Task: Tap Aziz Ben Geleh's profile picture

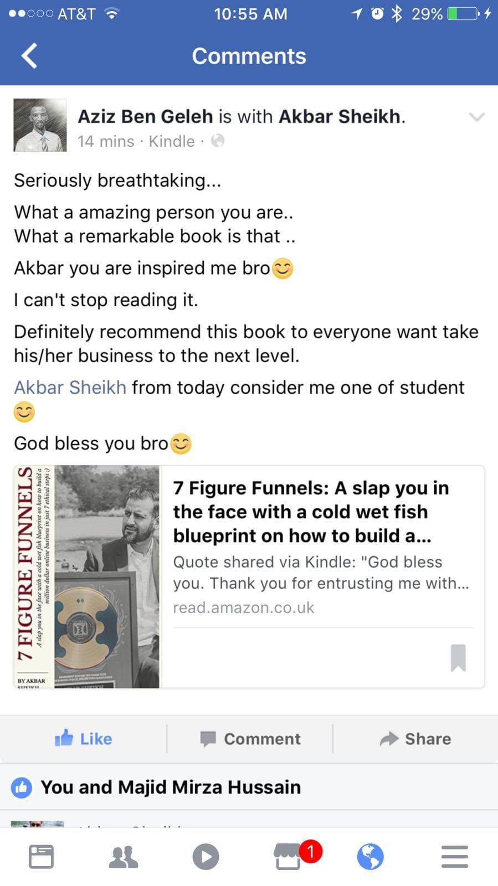Action: click(40, 125)
